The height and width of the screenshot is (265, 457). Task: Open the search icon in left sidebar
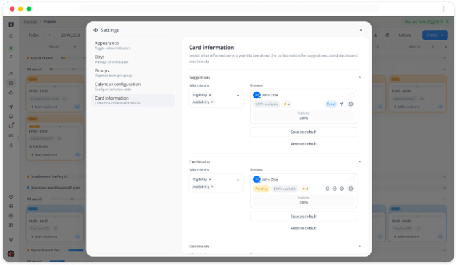11,36
